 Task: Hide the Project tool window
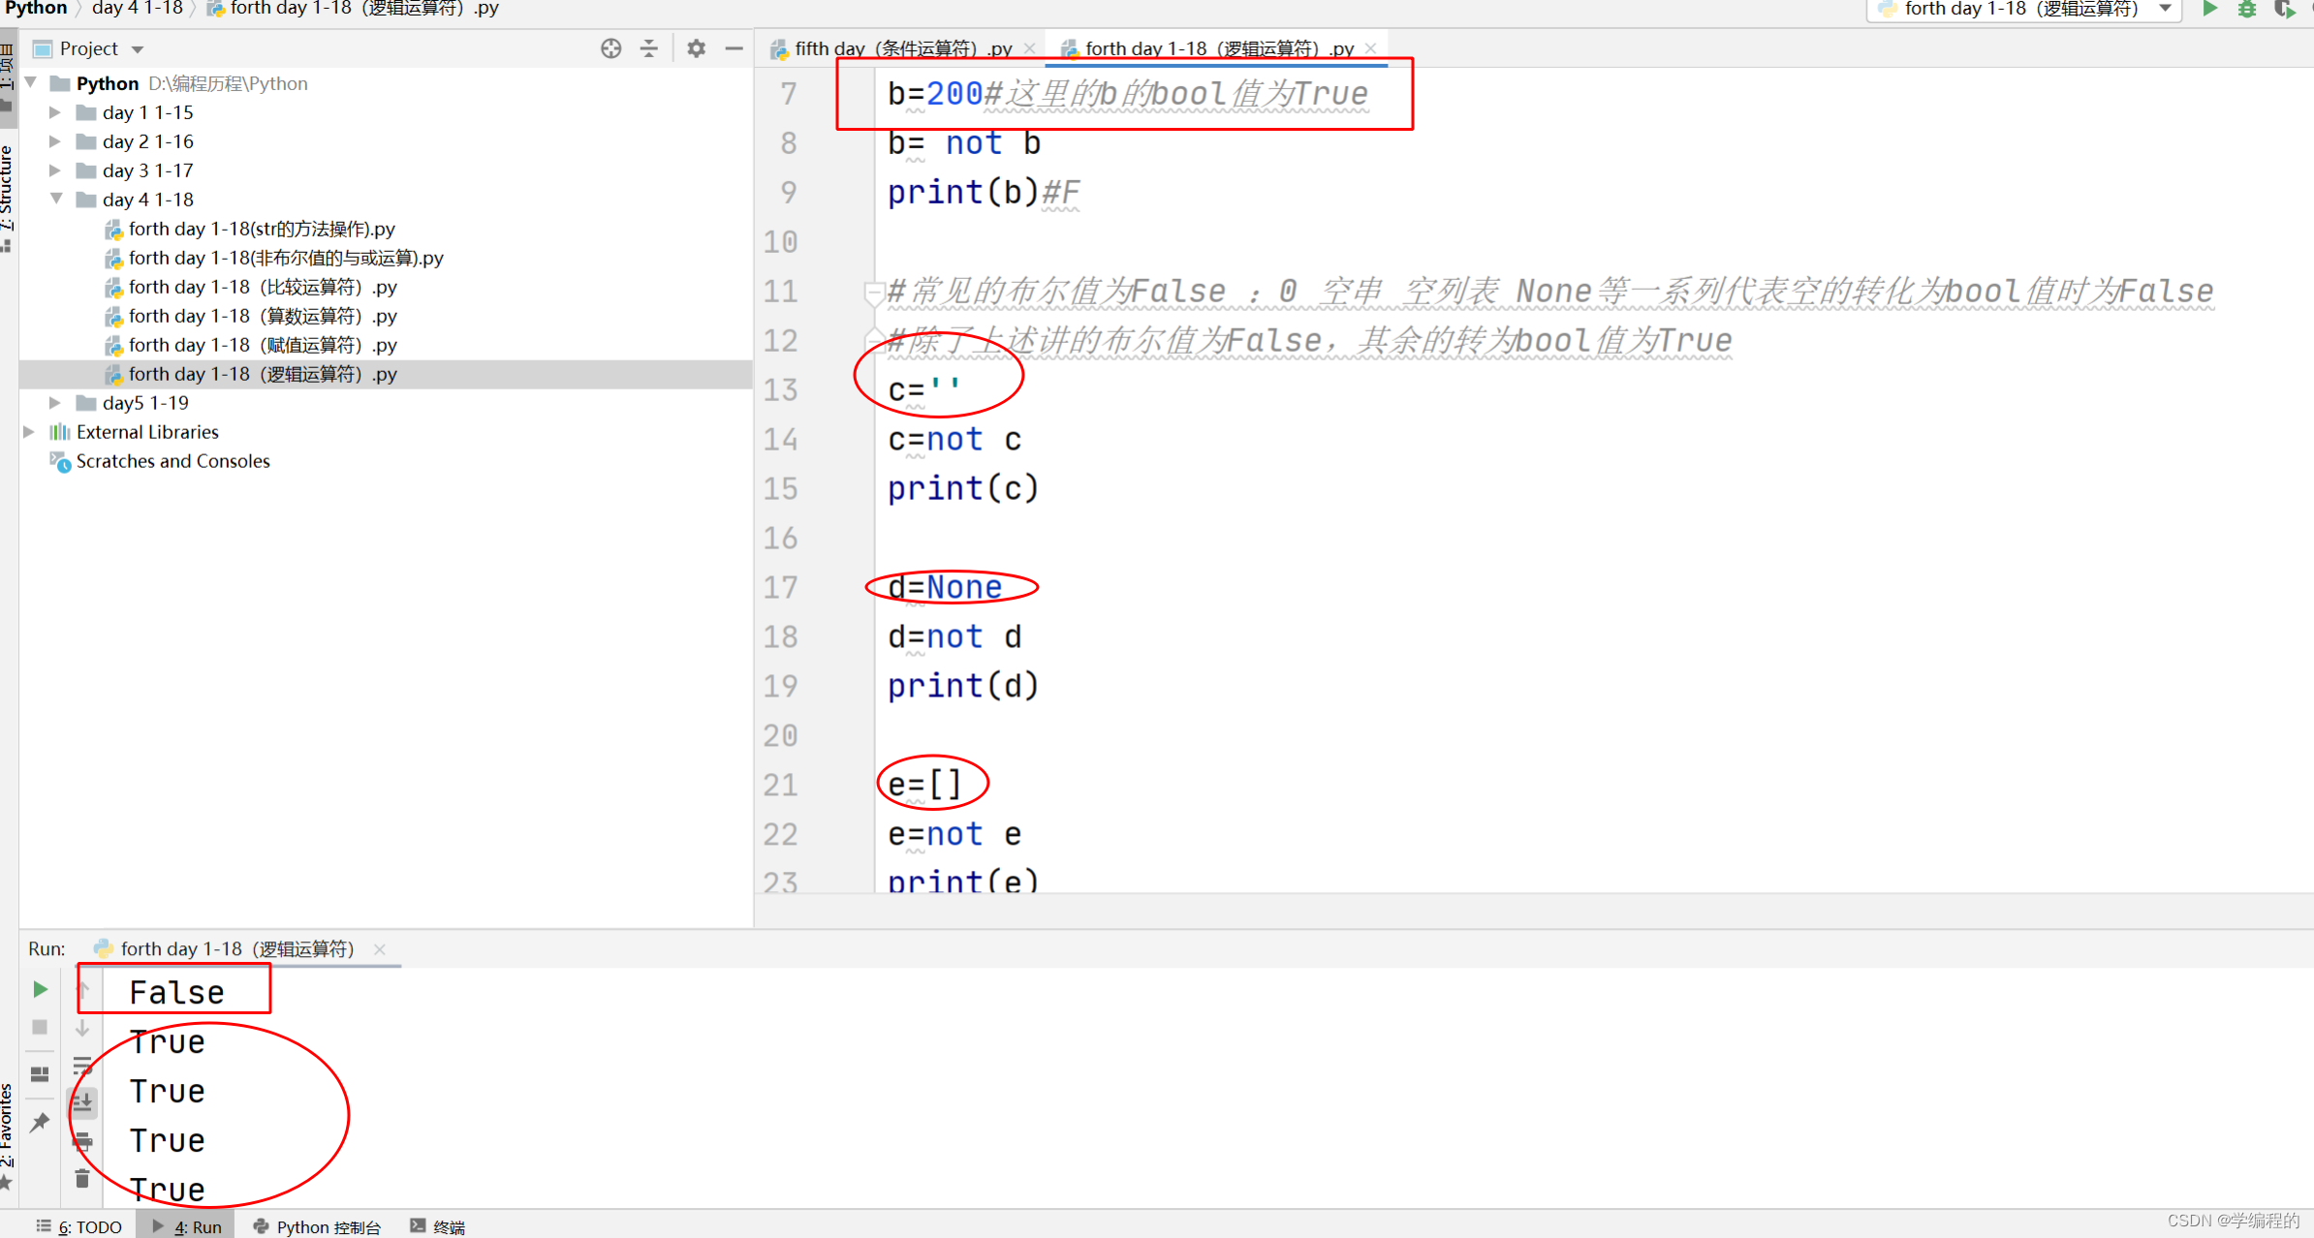(735, 48)
